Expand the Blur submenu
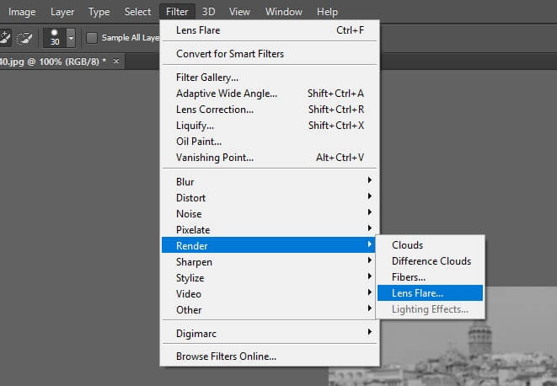This screenshot has width=557, height=386. tap(269, 182)
